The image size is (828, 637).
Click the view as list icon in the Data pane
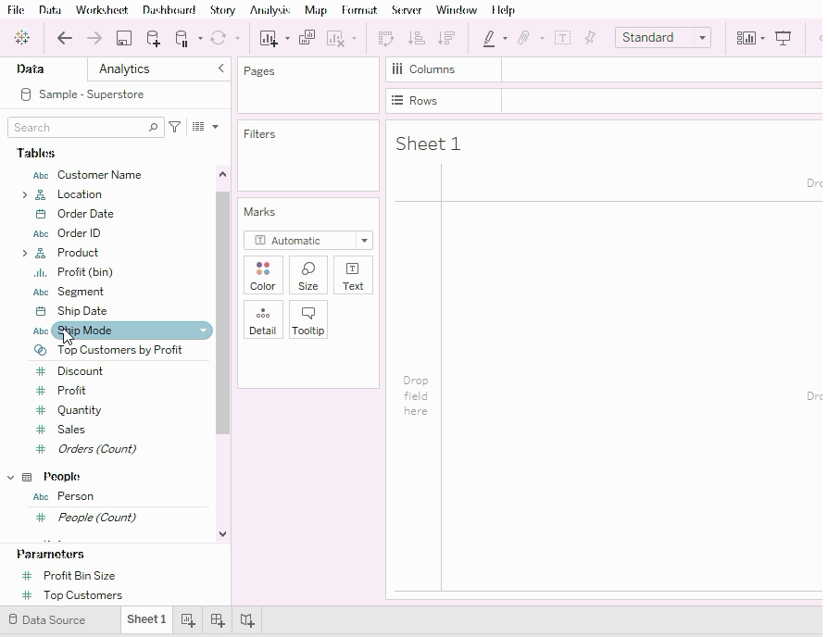(198, 127)
